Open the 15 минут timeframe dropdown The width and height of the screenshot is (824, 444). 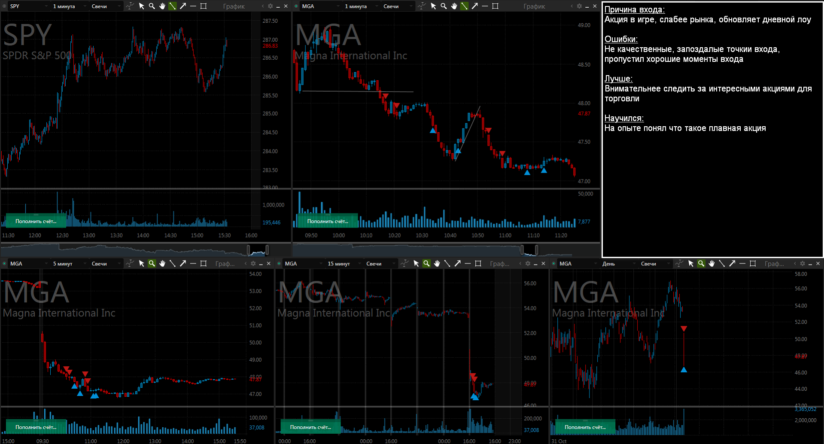click(x=344, y=263)
